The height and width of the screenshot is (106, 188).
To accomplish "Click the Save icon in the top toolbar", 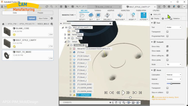I will [x=72, y=7].
